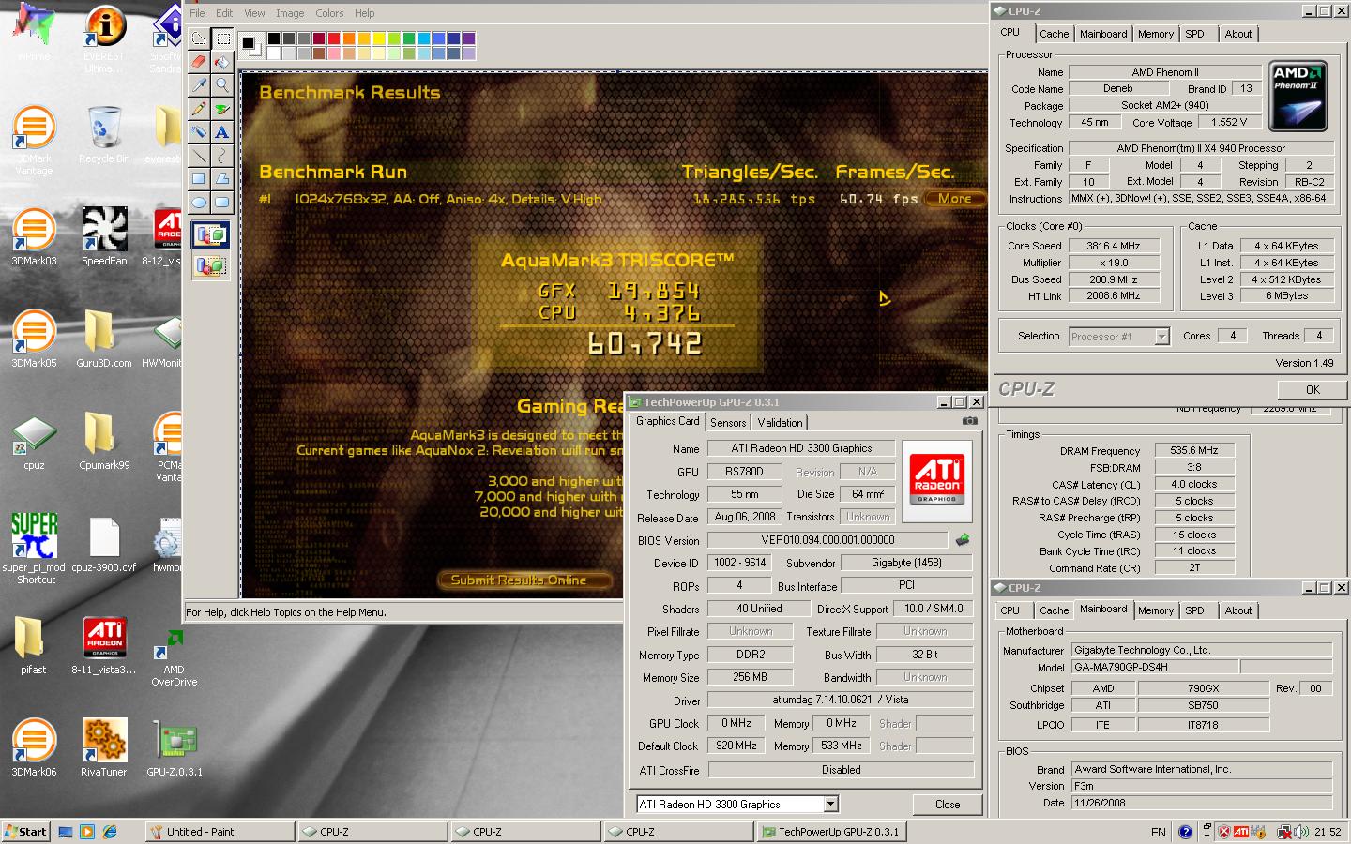
Task: Click OK in the CPU-Z window
Action: 1313,390
